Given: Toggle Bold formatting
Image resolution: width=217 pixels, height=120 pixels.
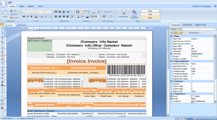Looking at the screenshot, I should (x=24, y=17).
